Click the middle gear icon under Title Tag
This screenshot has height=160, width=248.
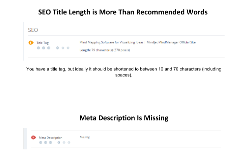point(63,48)
